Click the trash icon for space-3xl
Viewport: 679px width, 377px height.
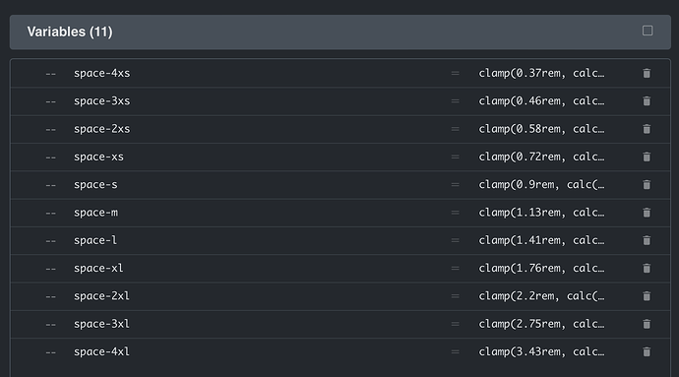(x=647, y=324)
